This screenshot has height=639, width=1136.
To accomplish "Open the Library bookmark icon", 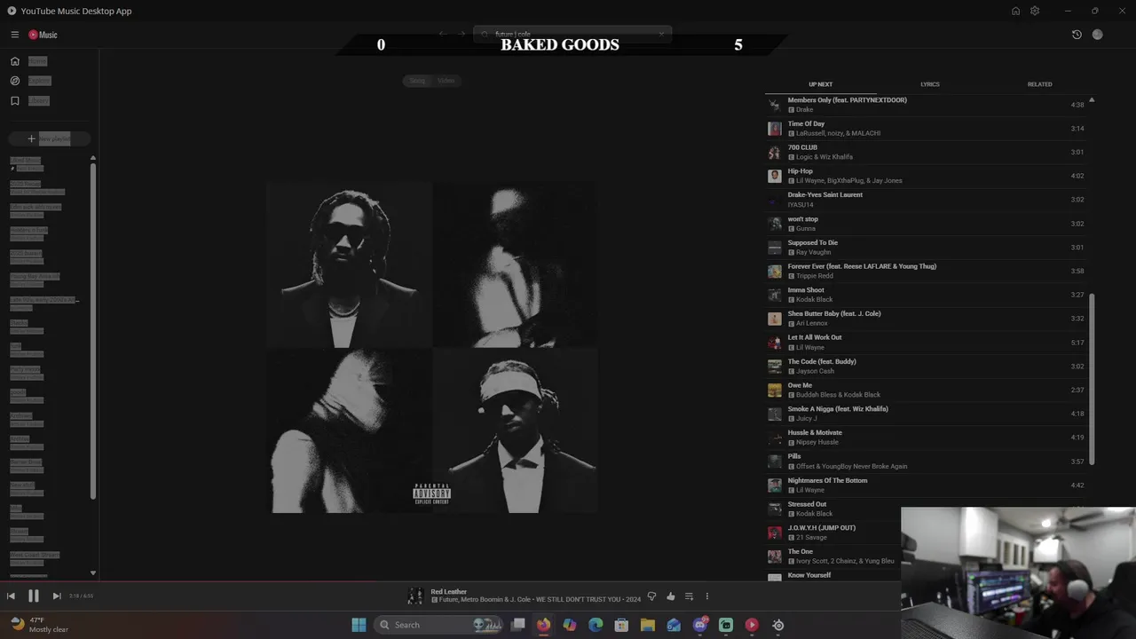I will [x=15, y=101].
